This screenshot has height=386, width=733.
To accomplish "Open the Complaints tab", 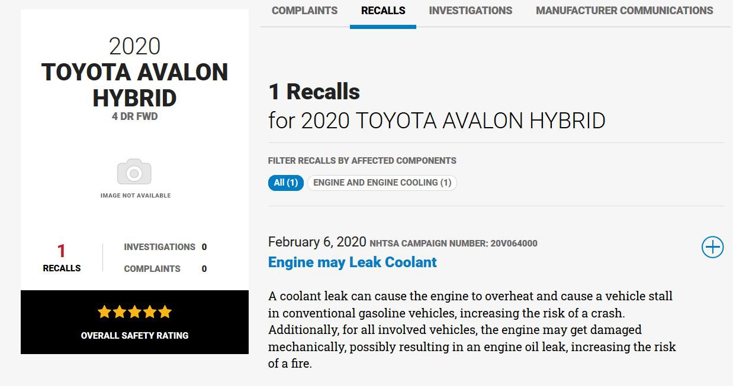I will [x=304, y=11].
